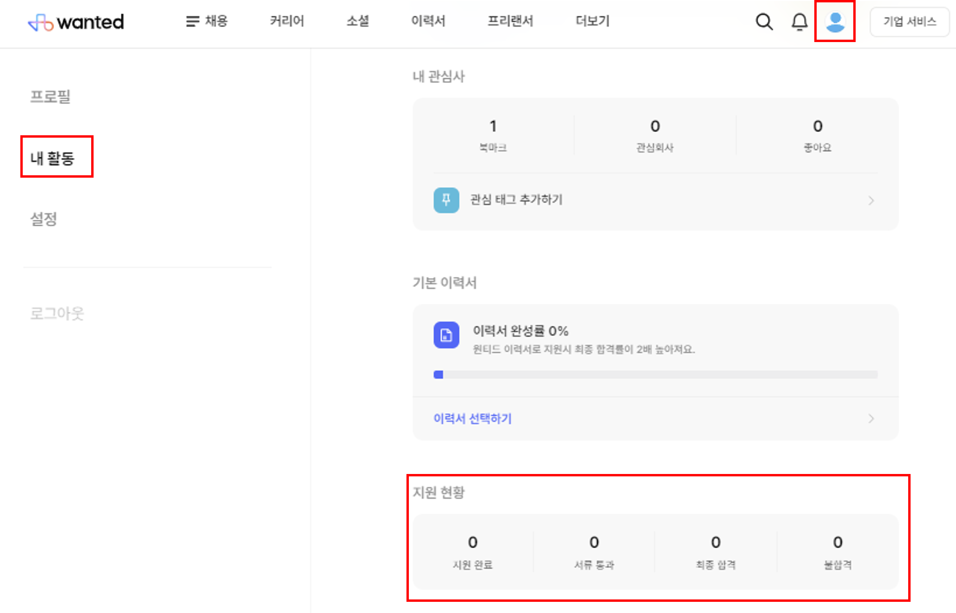Screen dimensions: 956x613
Task: Click the 기본 이력서 heading
Action: (x=444, y=283)
